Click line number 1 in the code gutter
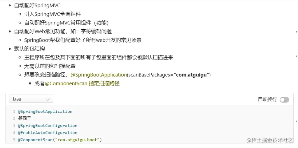Image resolution: width=298 pixels, height=148 pixels. point(14,112)
